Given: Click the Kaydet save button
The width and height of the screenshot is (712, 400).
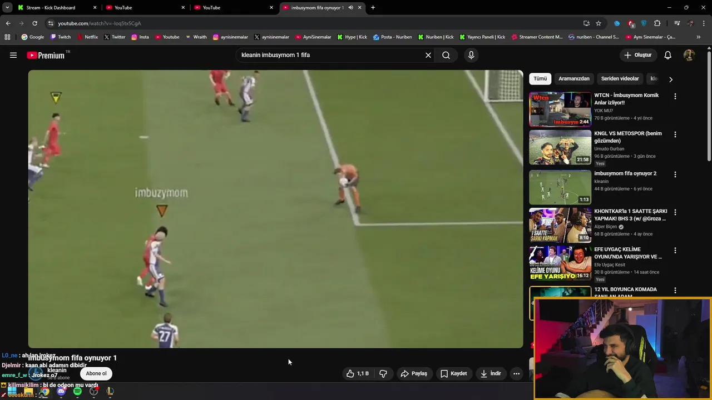Looking at the screenshot, I should click(x=453, y=373).
